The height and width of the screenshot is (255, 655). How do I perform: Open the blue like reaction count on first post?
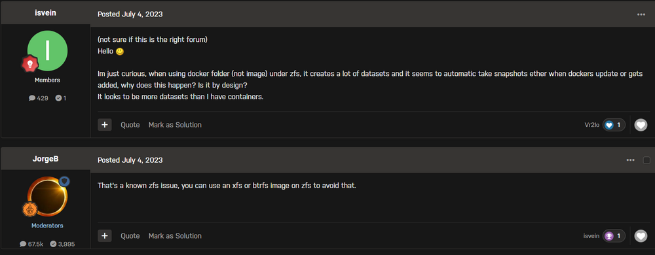pos(614,125)
